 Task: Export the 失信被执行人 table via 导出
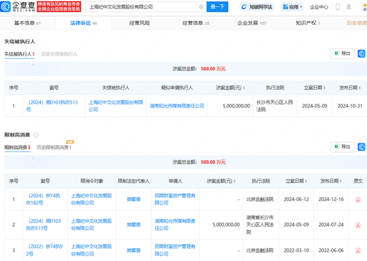[x=342, y=53]
